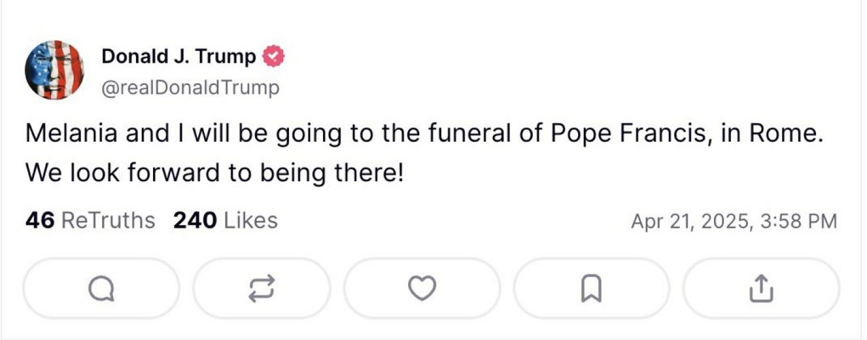View the 46 ReTruths list
The height and width of the screenshot is (340, 867).
click(90, 220)
